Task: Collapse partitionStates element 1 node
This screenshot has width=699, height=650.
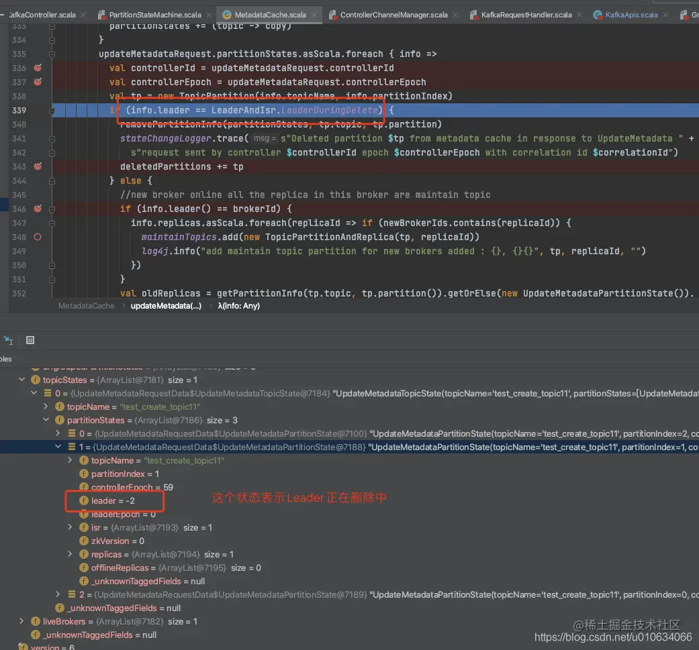Action: 58,447
